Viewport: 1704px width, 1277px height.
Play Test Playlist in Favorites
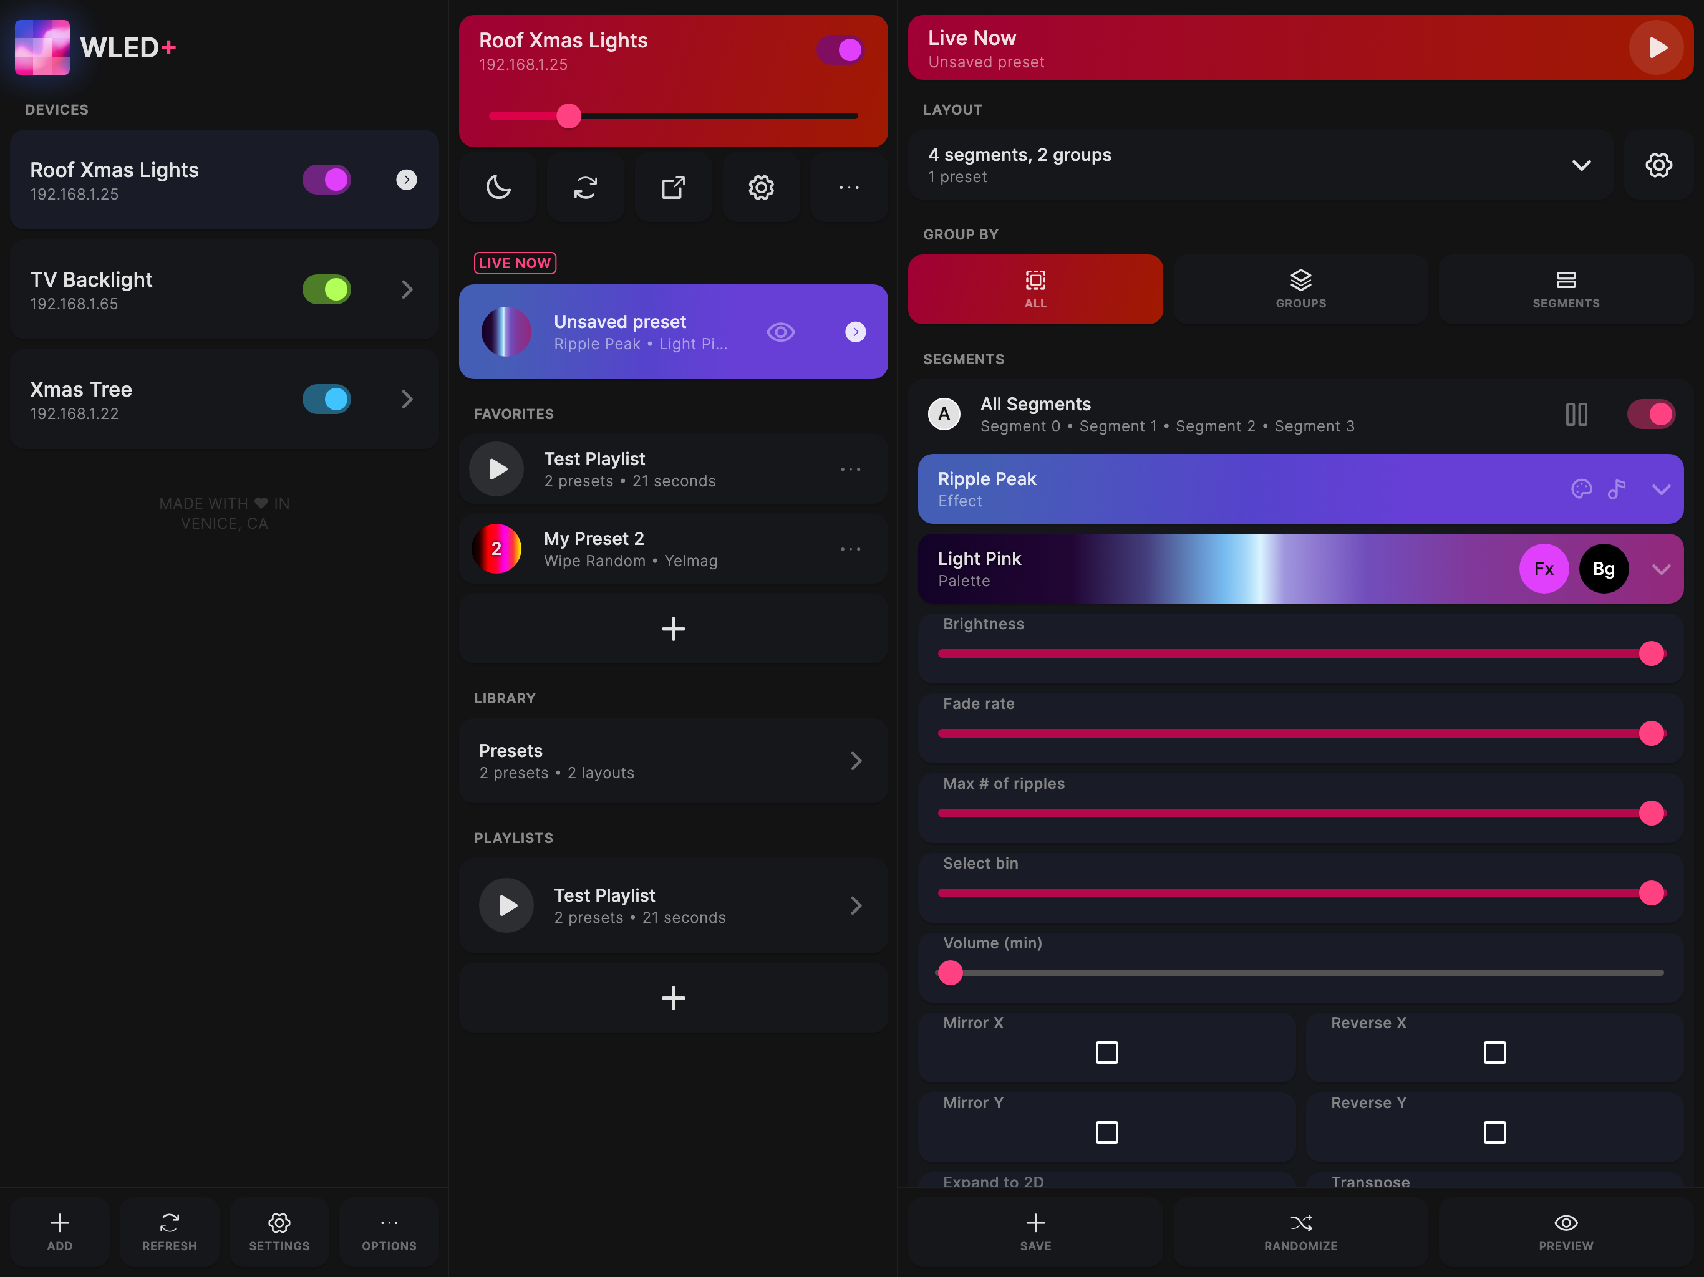click(x=497, y=469)
